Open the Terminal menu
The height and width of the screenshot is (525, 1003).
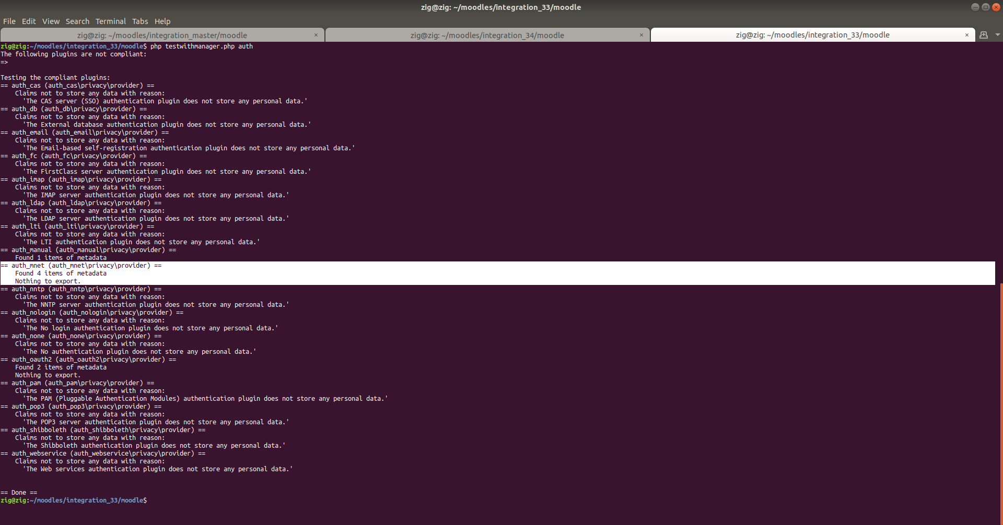click(x=111, y=21)
